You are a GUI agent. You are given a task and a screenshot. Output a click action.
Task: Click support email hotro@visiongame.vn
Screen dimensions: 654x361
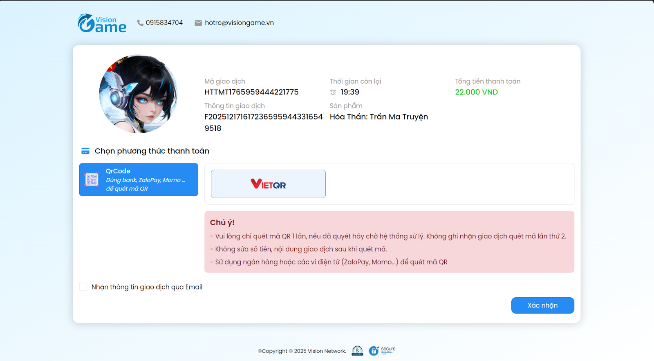tap(239, 23)
